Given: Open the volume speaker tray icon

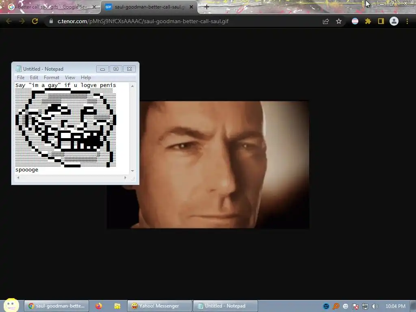Looking at the screenshot, I should pos(375,306).
